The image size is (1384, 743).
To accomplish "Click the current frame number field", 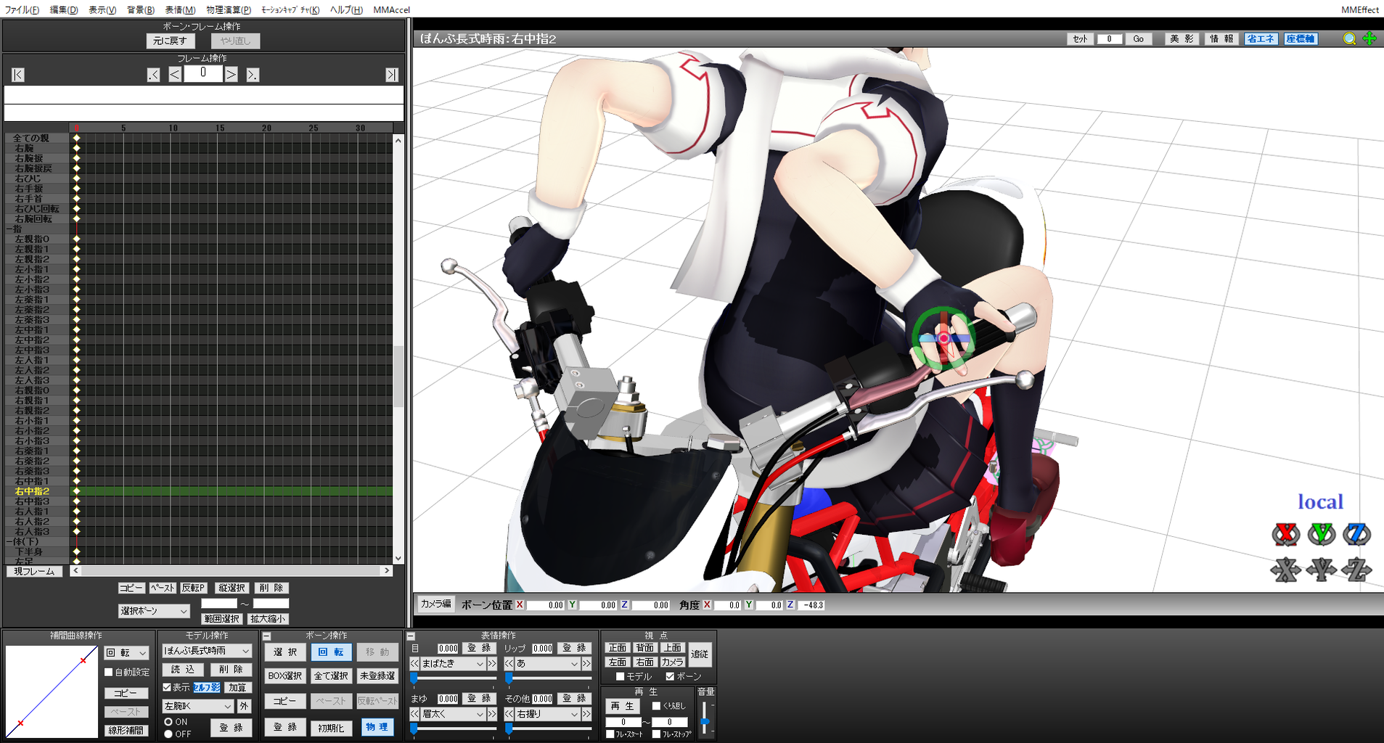I will 203,73.
